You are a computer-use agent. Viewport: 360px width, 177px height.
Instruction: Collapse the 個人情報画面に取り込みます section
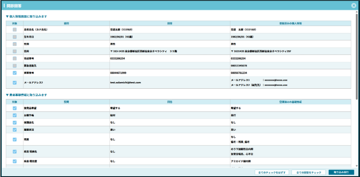tap(7, 17)
